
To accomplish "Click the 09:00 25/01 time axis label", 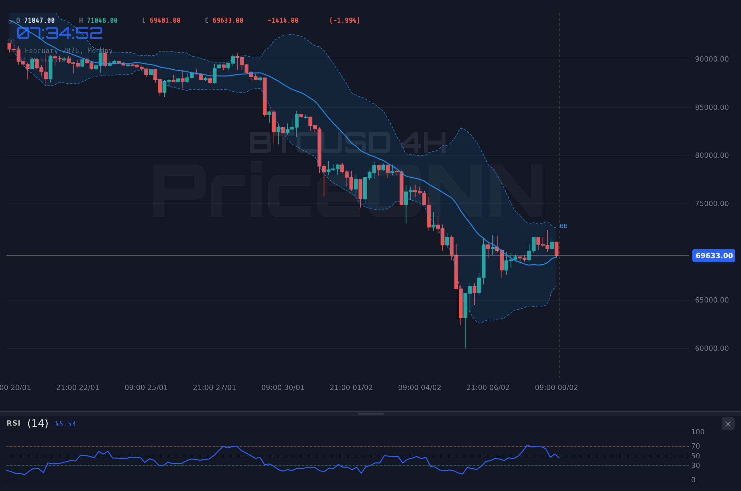I will click(146, 388).
